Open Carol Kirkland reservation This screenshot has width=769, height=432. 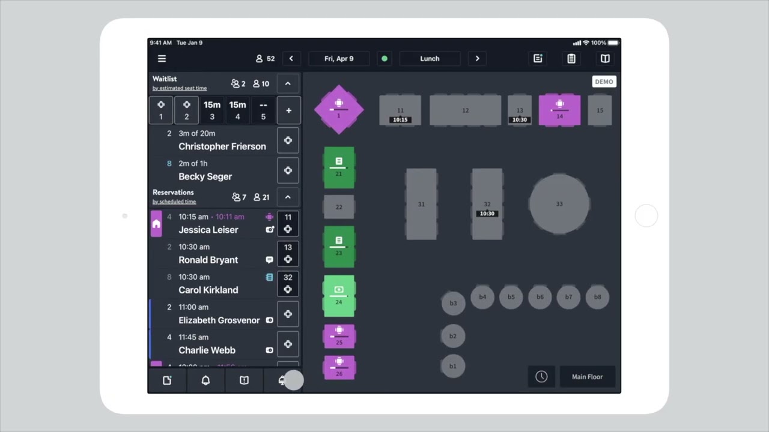[x=213, y=283]
